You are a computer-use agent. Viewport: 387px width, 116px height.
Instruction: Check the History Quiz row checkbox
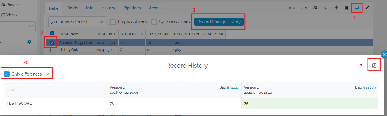click(52, 50)
